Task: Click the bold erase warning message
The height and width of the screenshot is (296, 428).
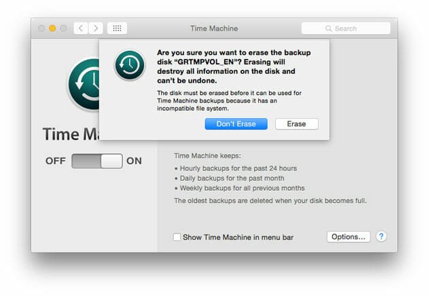Action: [x=234, y=67]
